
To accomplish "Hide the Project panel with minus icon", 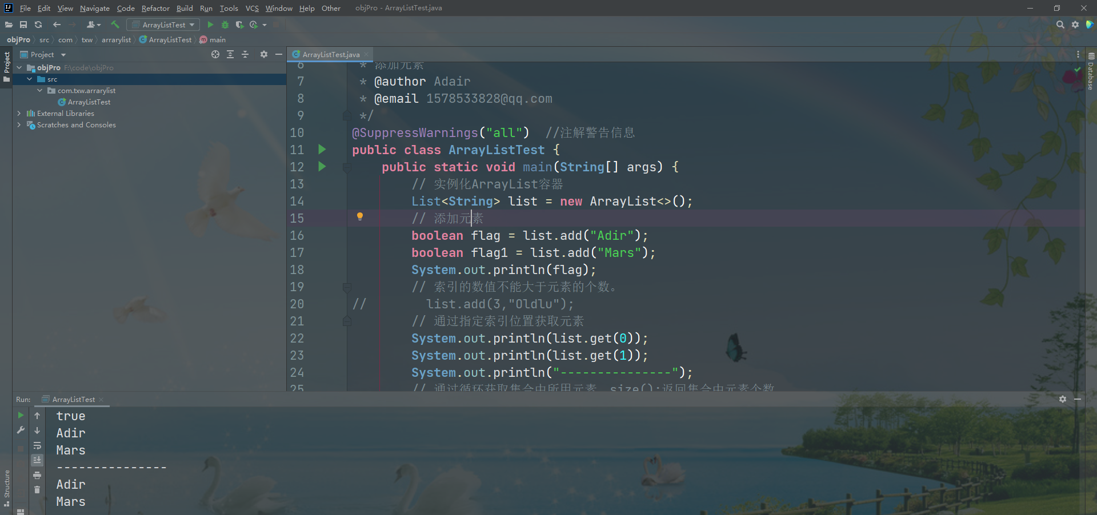I will point(279,54).
